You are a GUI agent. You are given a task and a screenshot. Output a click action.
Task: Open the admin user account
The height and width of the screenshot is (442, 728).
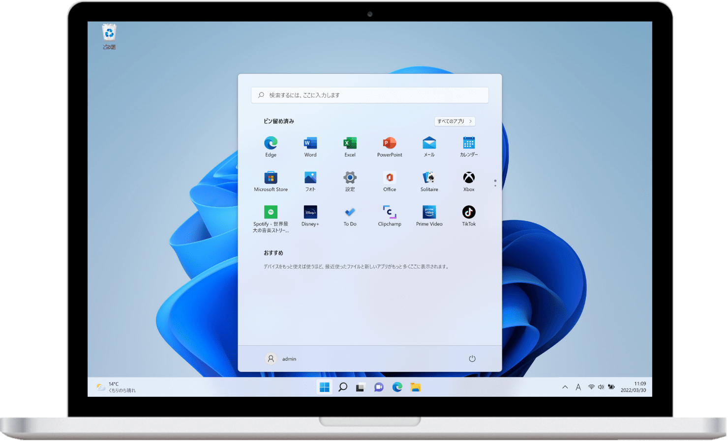(281, 359)
